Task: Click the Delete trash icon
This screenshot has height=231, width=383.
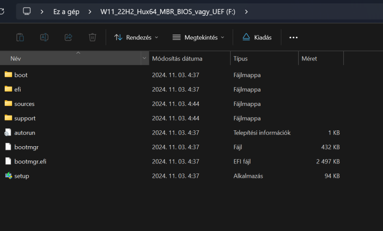Action: (x=92, y=37)
